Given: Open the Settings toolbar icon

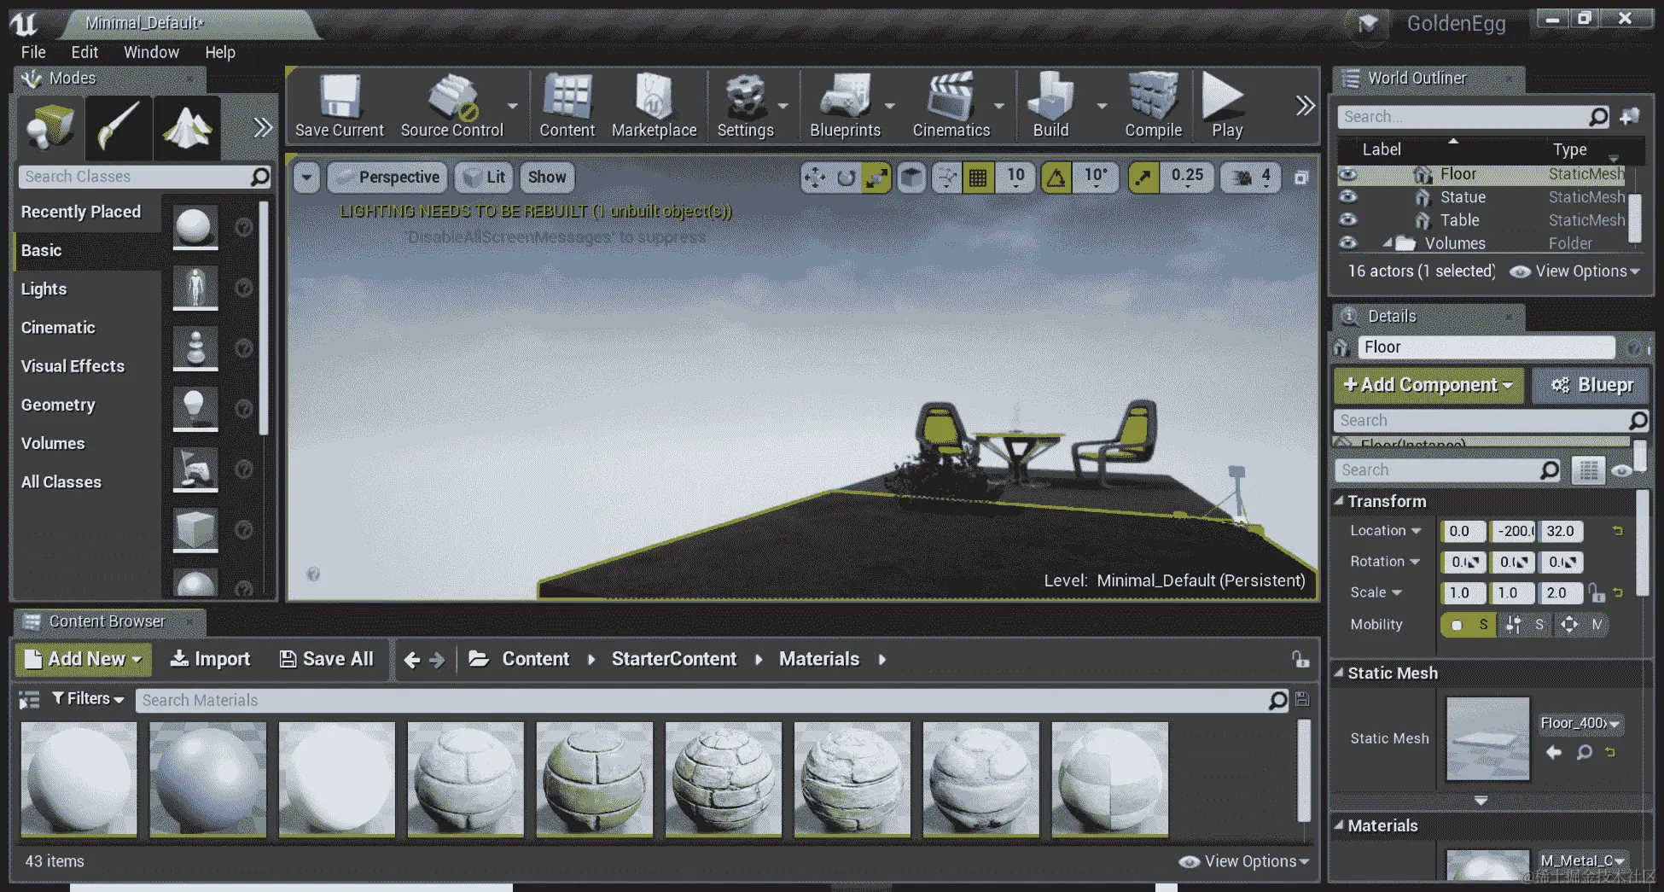Looking at the screenshot, I should [745, 106].
